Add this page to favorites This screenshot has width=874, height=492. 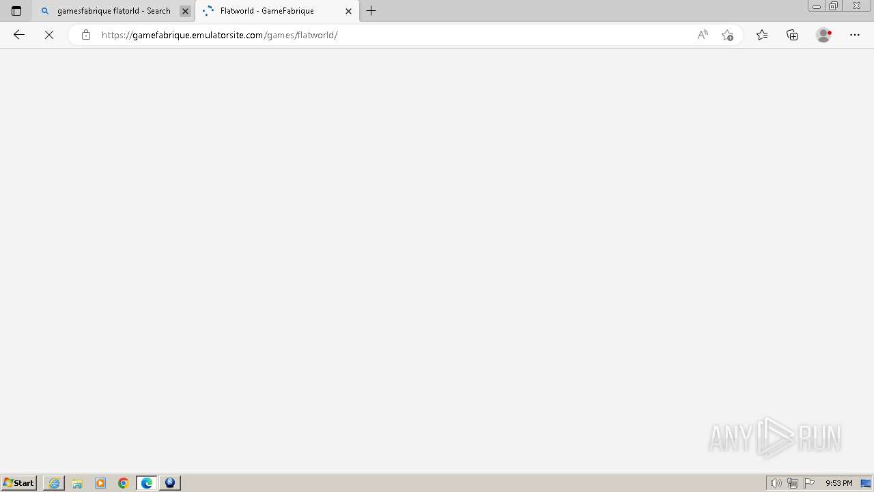727,35
